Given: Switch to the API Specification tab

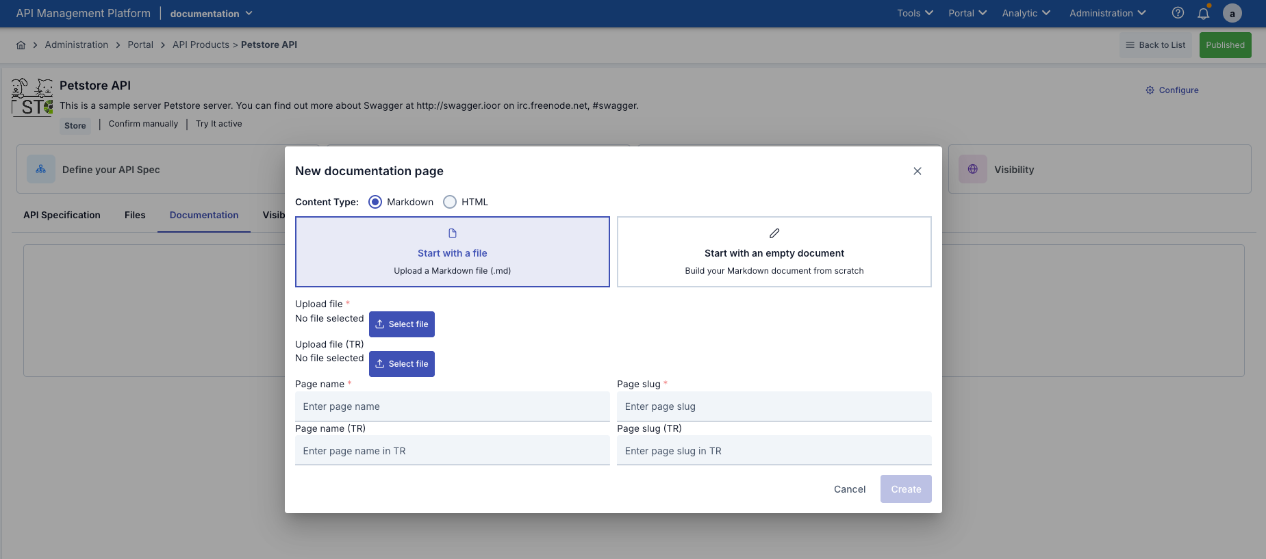Looking at the screenshot, I should tap(62, 215).
